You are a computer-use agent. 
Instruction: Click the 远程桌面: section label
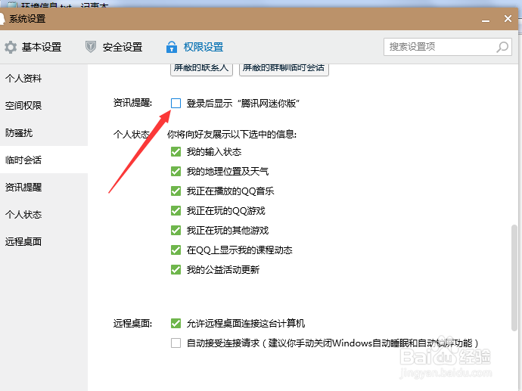click(x=132, y=323)
